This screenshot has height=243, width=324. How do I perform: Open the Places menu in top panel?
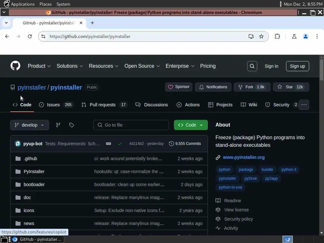tap(46, 4)
